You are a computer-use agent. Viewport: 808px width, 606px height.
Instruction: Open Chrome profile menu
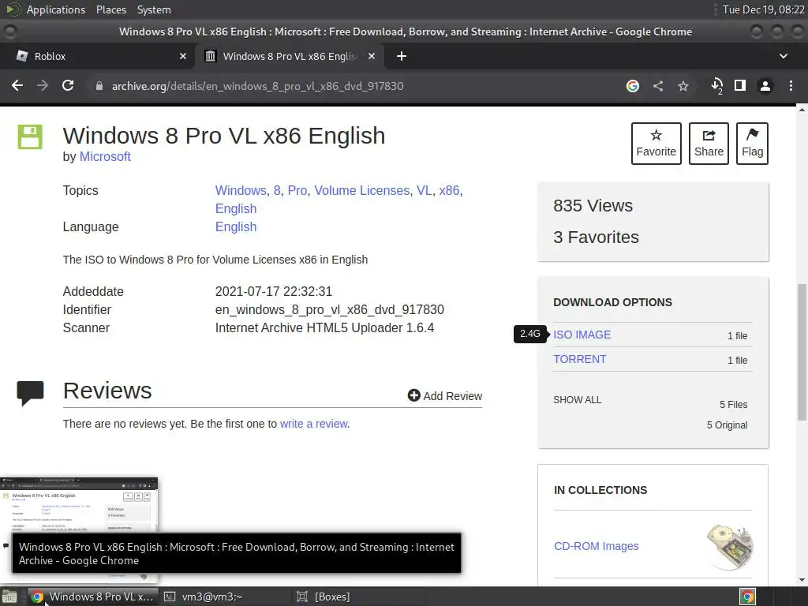pos(765,86)
